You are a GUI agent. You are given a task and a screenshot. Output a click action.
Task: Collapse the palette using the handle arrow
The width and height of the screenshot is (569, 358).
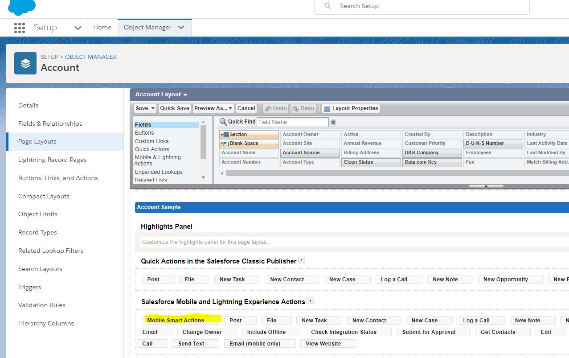point(486,186)
